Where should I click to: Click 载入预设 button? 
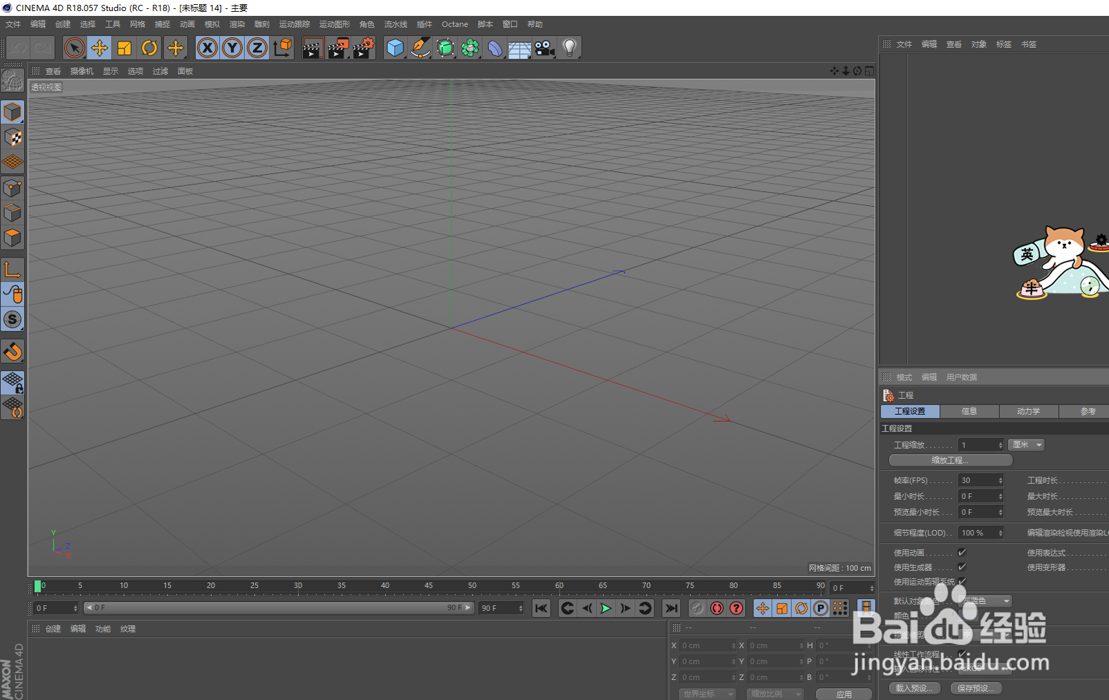point(914,688)
